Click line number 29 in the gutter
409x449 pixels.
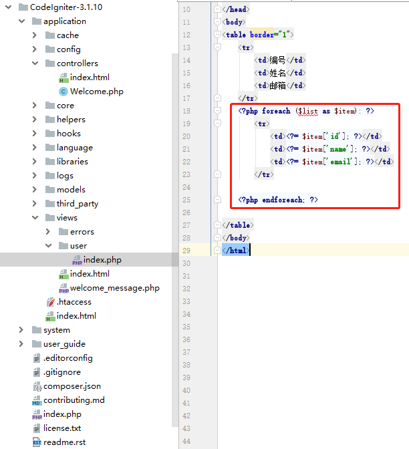(186, 251)
